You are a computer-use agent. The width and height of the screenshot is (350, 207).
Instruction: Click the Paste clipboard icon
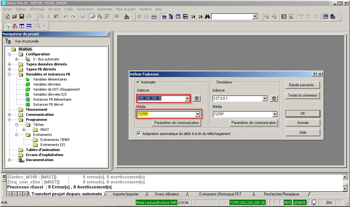pos(56,16)
